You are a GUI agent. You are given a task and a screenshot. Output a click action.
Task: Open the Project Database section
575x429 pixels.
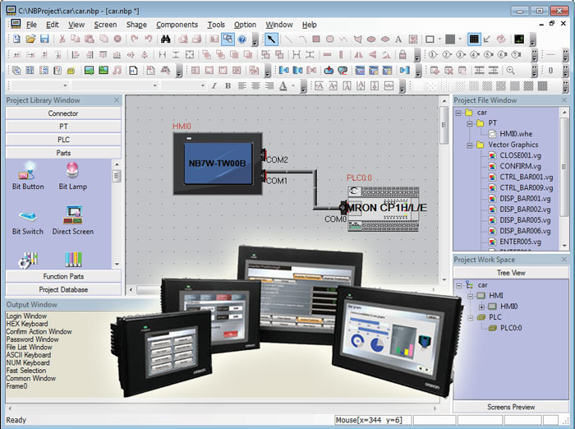(x=63, y=289)
